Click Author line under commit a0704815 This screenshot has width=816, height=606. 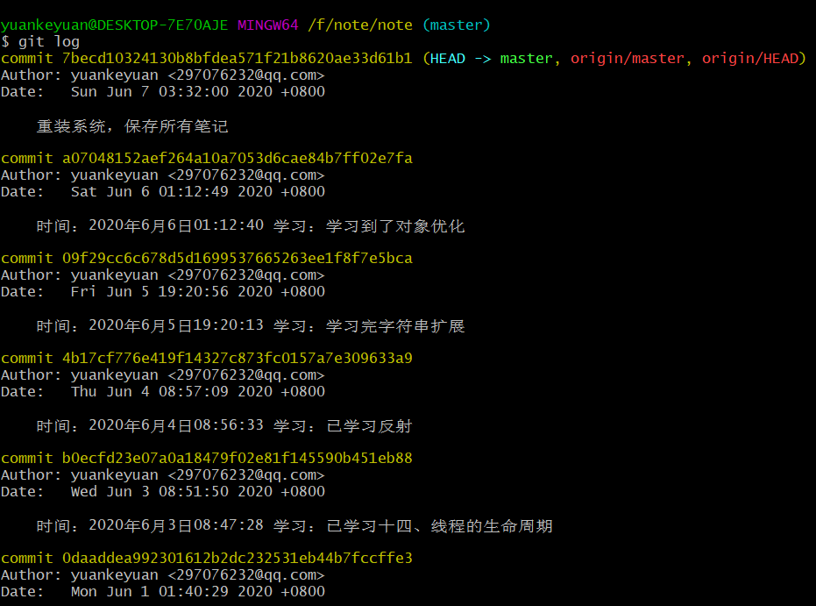162,175
